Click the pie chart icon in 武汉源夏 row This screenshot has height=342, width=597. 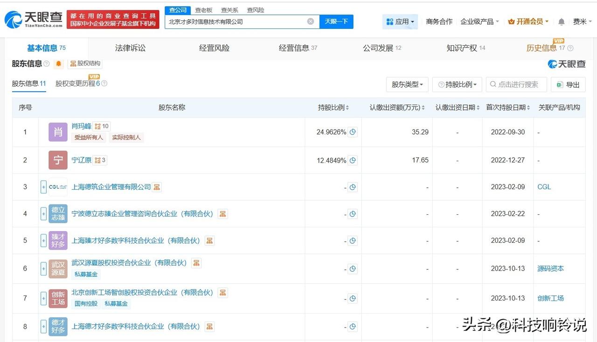point(353,269)
